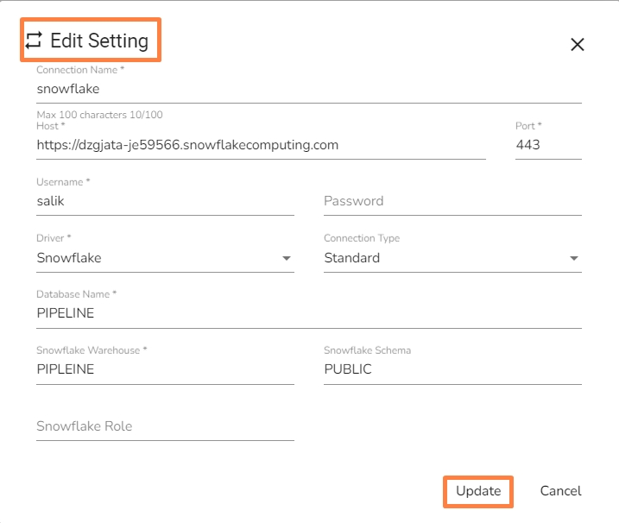Select the Username field with salik

click(x=165, y=201)
